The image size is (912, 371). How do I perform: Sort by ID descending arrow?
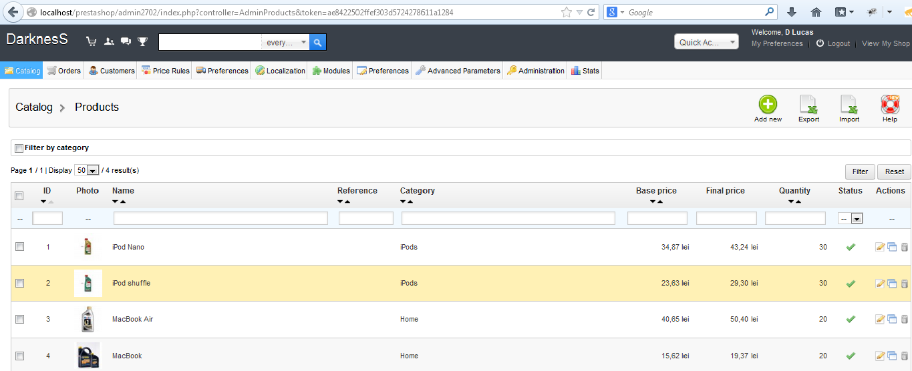coord(43,202)
